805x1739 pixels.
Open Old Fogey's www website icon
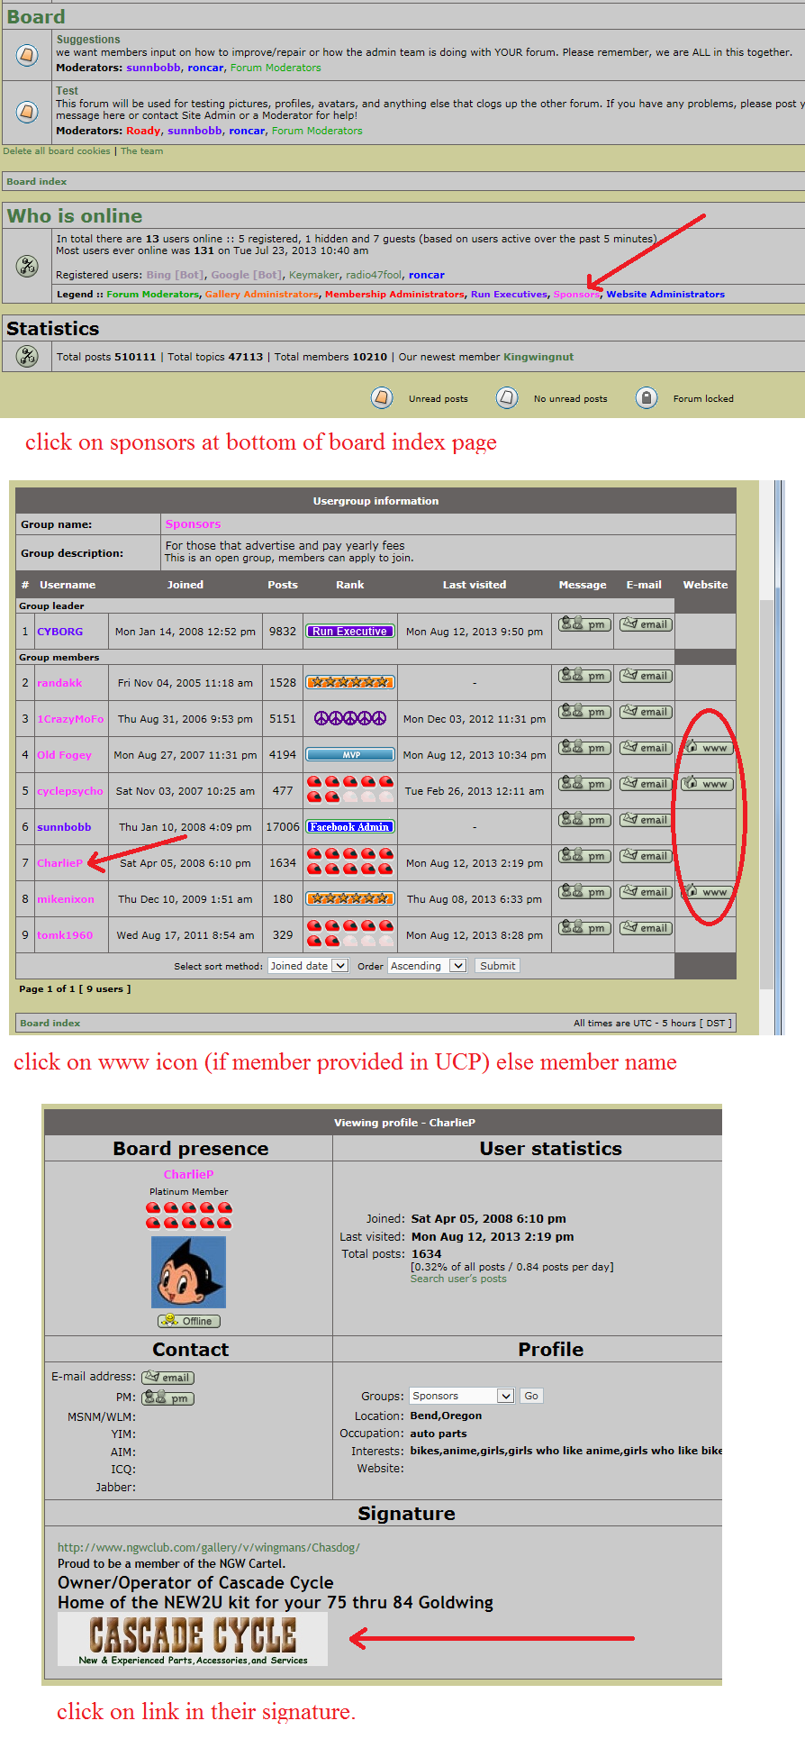pyautogui.click(x=707, y=748)
